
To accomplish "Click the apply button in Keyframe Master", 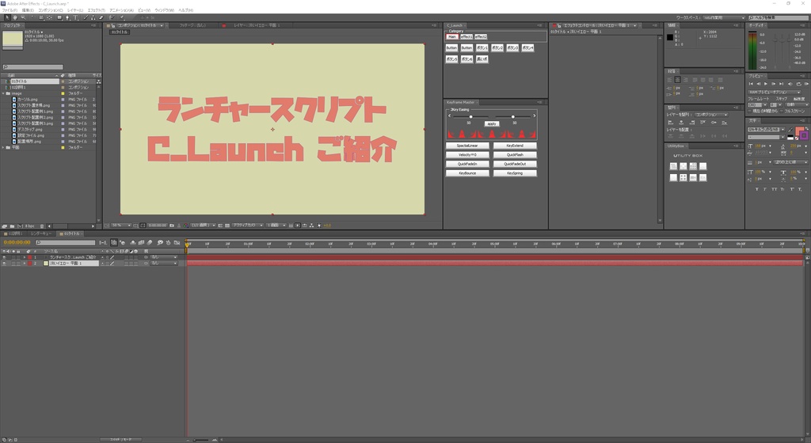I will click(x=492, y=124).
